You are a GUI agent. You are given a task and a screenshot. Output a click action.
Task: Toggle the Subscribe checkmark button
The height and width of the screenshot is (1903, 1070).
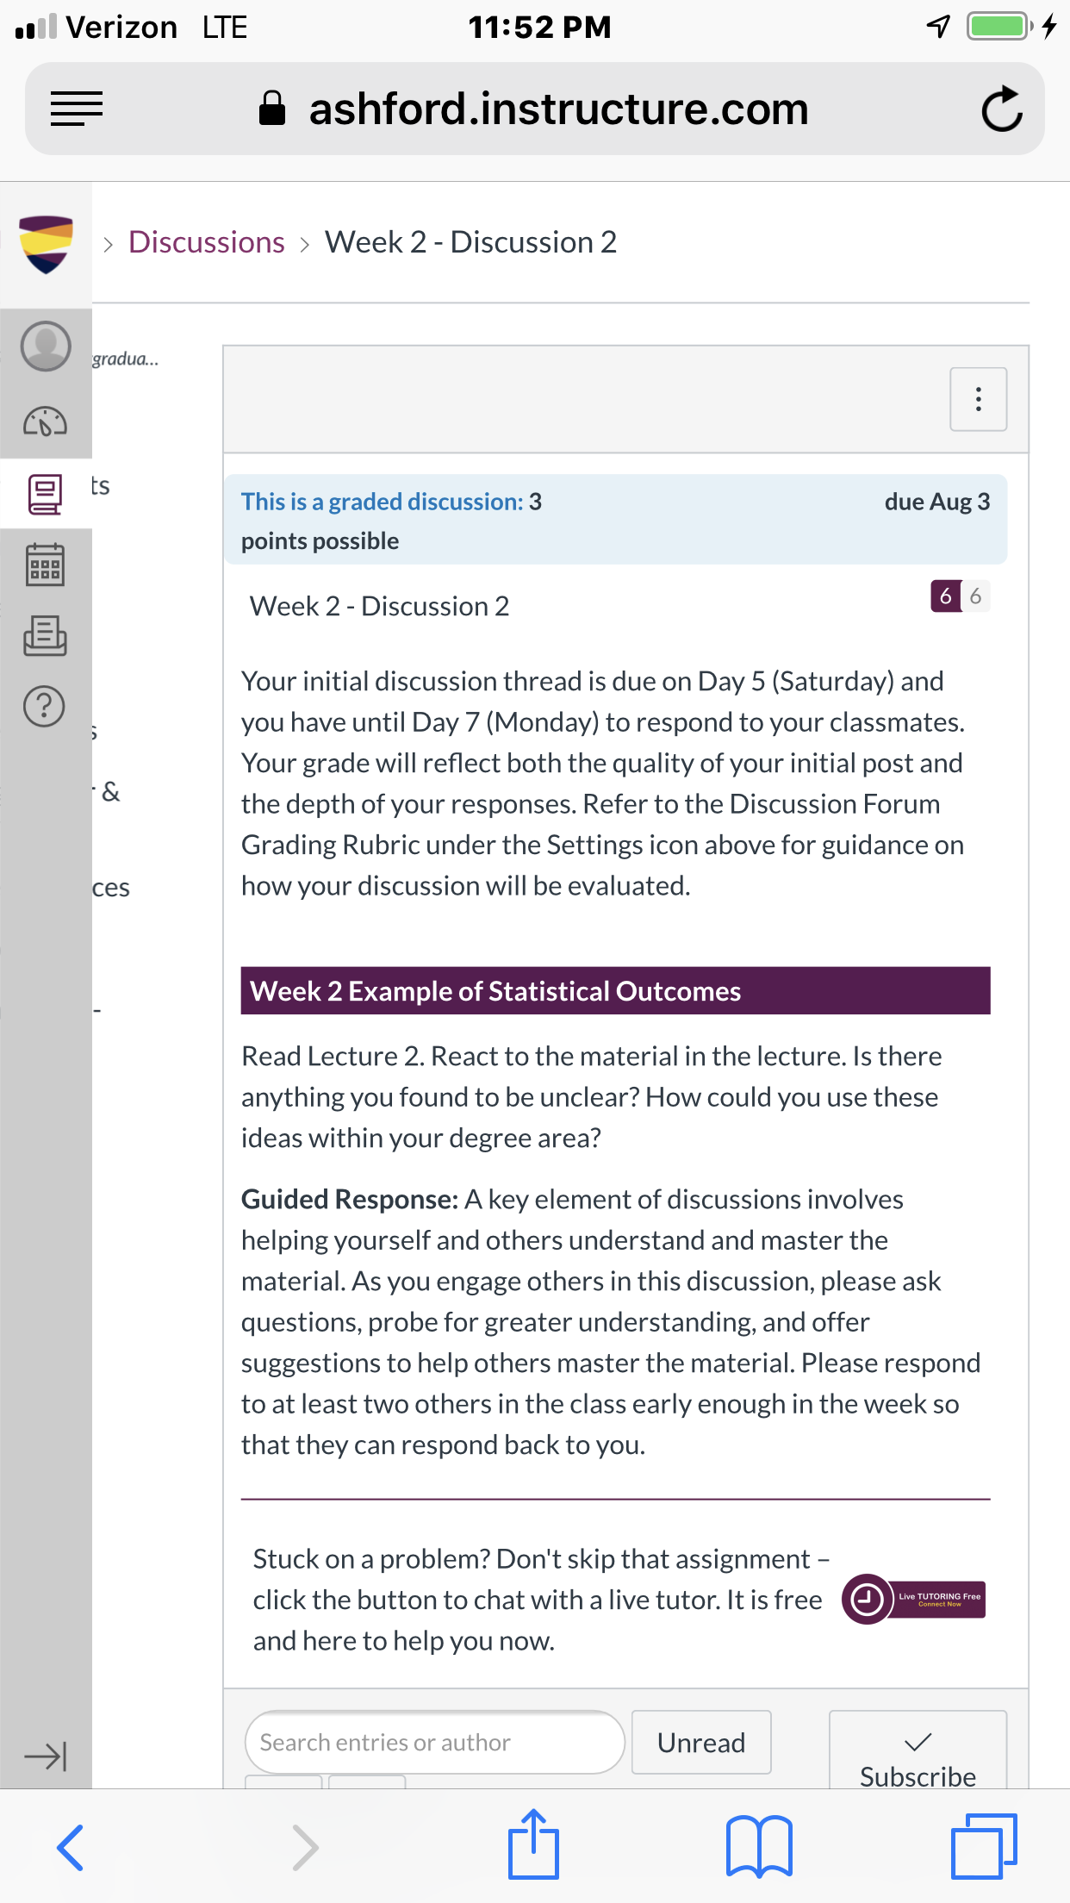[x=918, y=1754]
